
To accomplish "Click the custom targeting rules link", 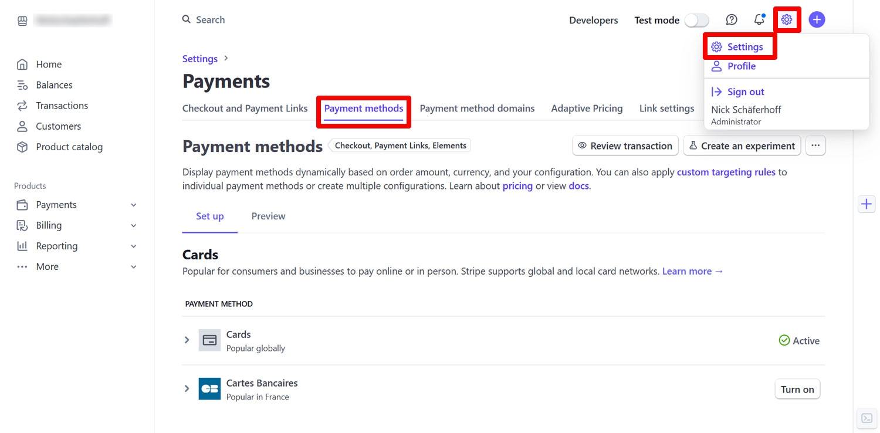I will [726, 172].
